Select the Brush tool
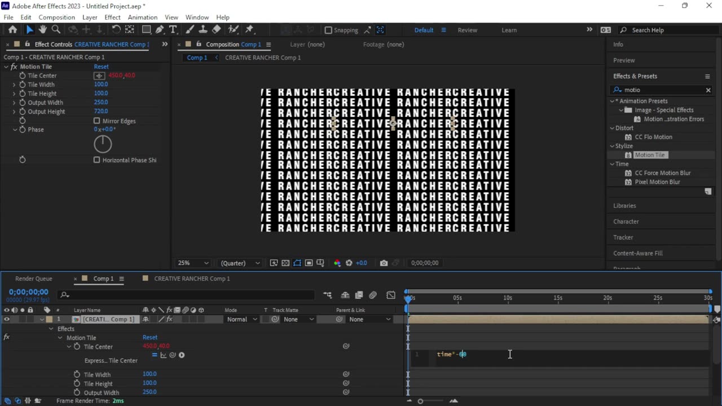 point(190,30)
